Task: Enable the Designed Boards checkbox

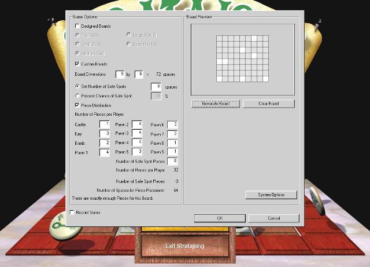Action: 77,26
